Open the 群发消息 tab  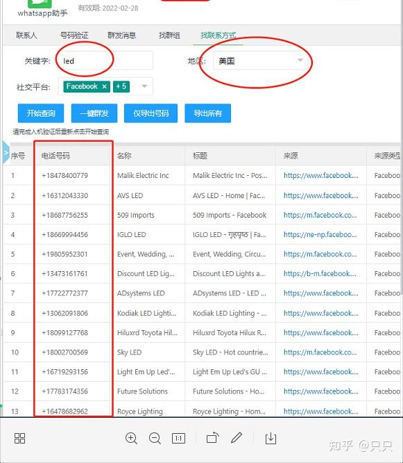coord(121,35)
